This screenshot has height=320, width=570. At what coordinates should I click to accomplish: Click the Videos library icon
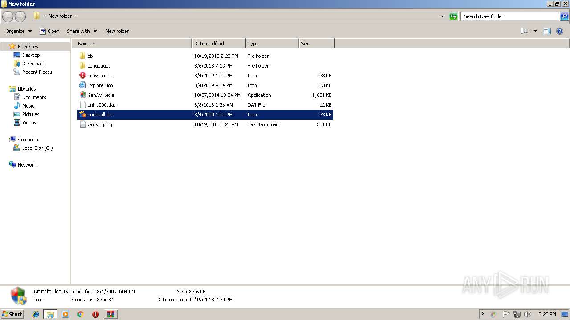17,123
